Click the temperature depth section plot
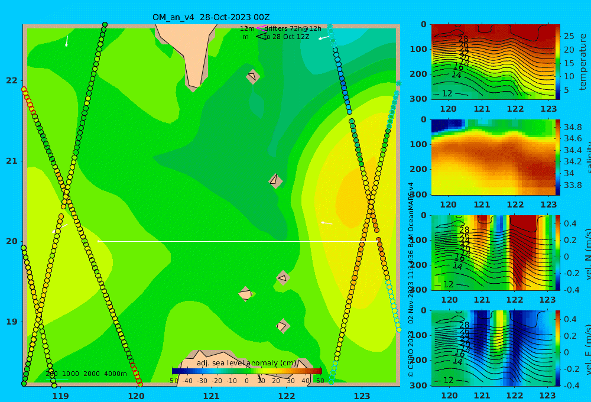The image size is (591, 402). [x=493, y=62]
